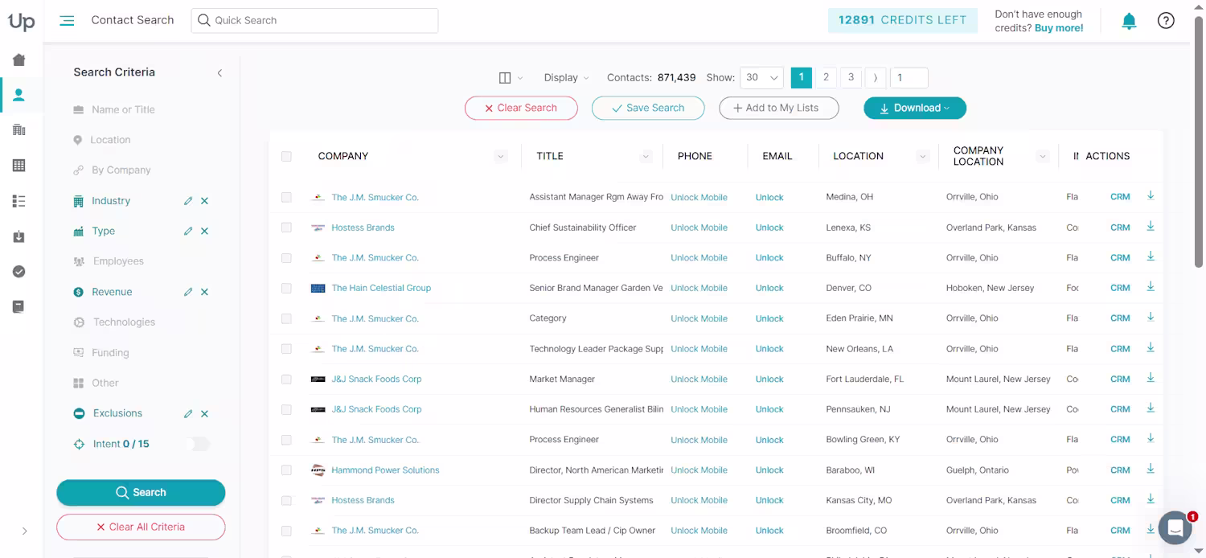The image size is (1206, 558).
Task: Open Companies building icon in sidebar
Action: (x=19, y=129)
